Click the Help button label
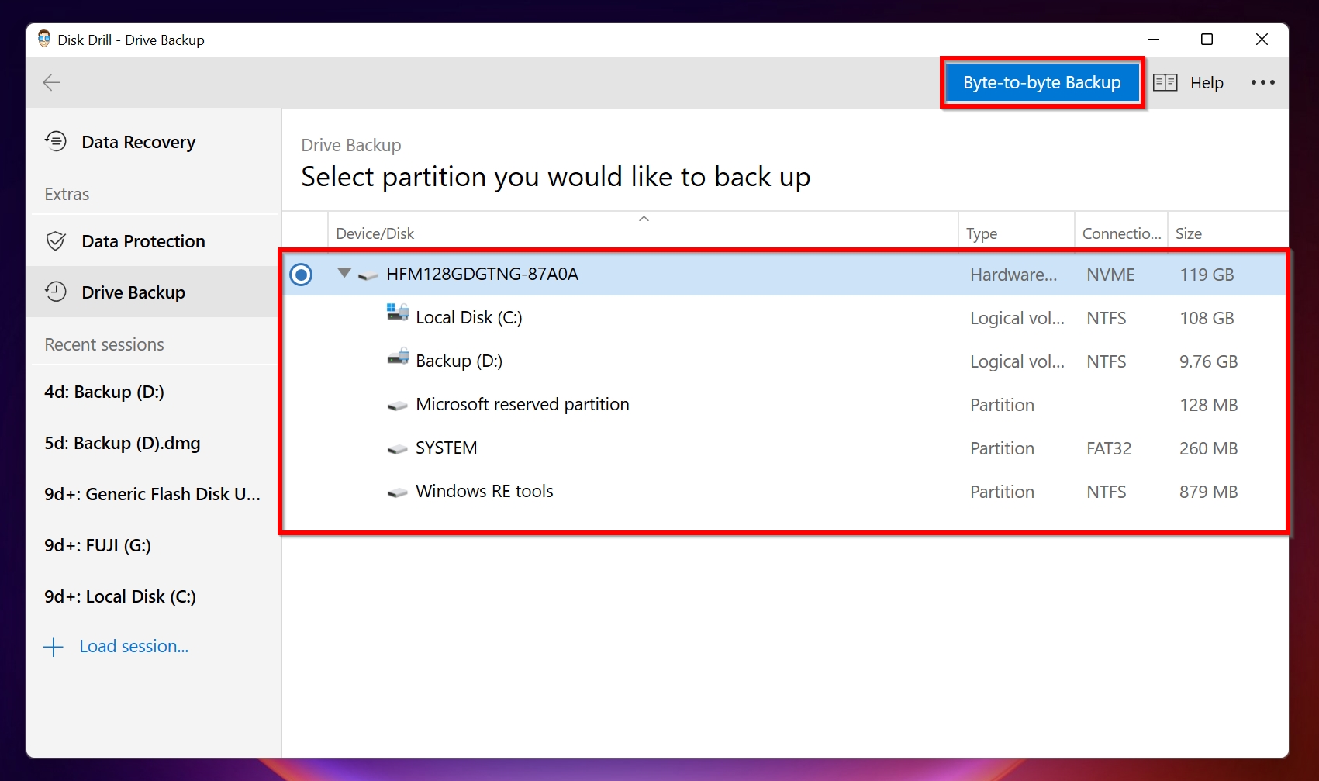The width and height of the screenshot is (1319, 781). 1207,83
